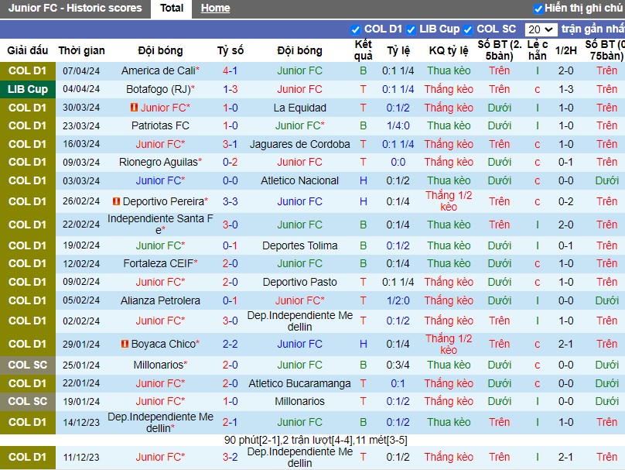Click odds 0:1 in Atletico Bucaramanga row
Screen dimensions: 625x470
[x=398, y=383]
